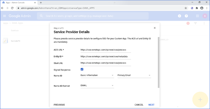This screenshot has height=109, width=210.
Task: Open the Primary Email dropdown
Action: pos(134,75)
